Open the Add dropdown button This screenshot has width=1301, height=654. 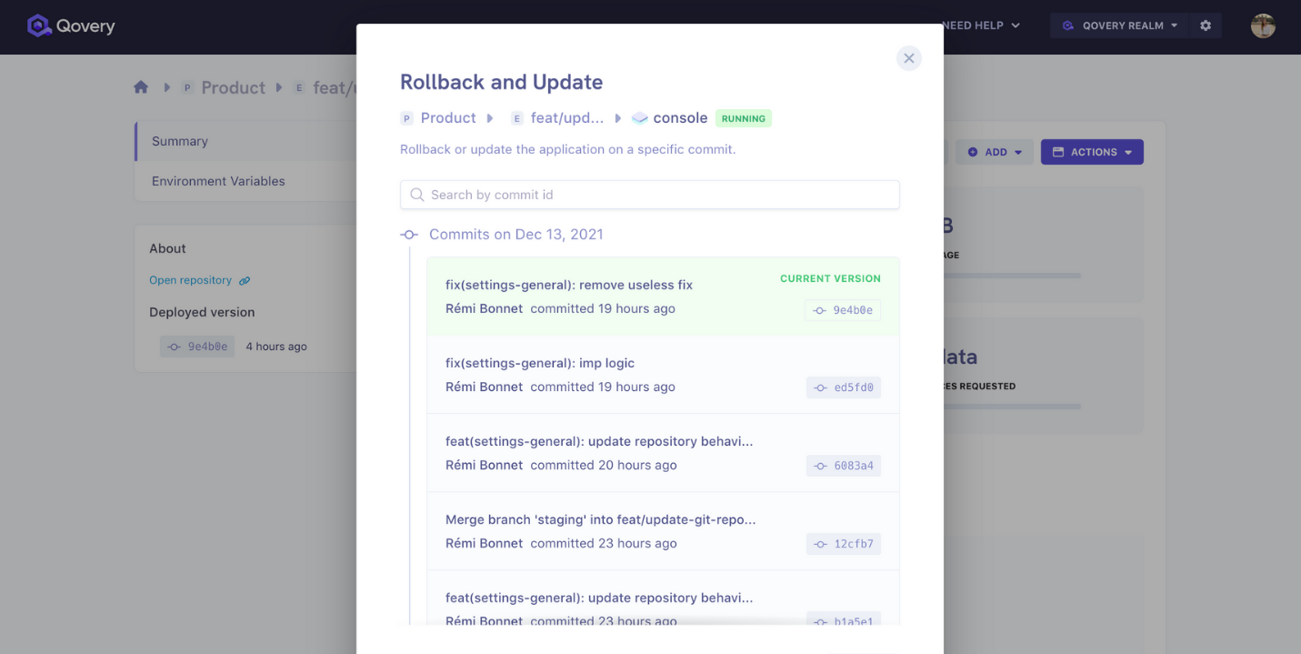coord(995,152)
